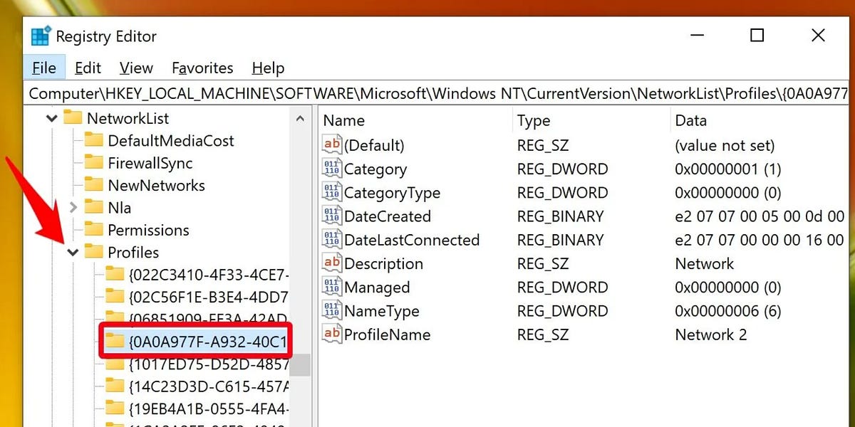This screenshot has width=855, height=427.
Task: Click the string icon of Description value
Action: point(332,263)
